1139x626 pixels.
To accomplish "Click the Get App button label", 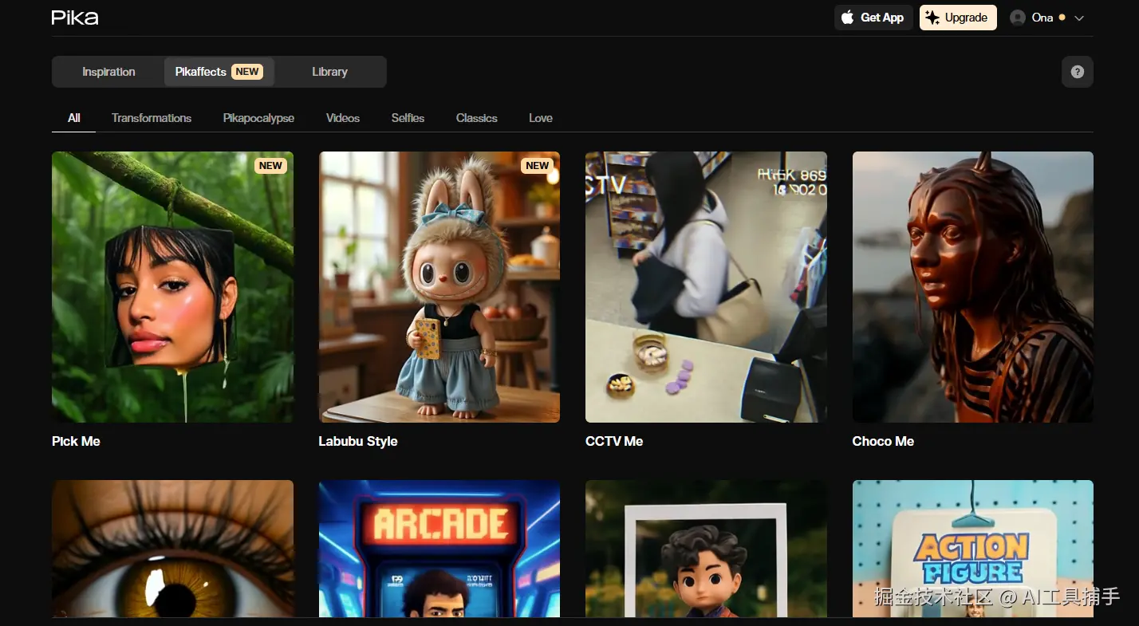I will tap(882, 18).
